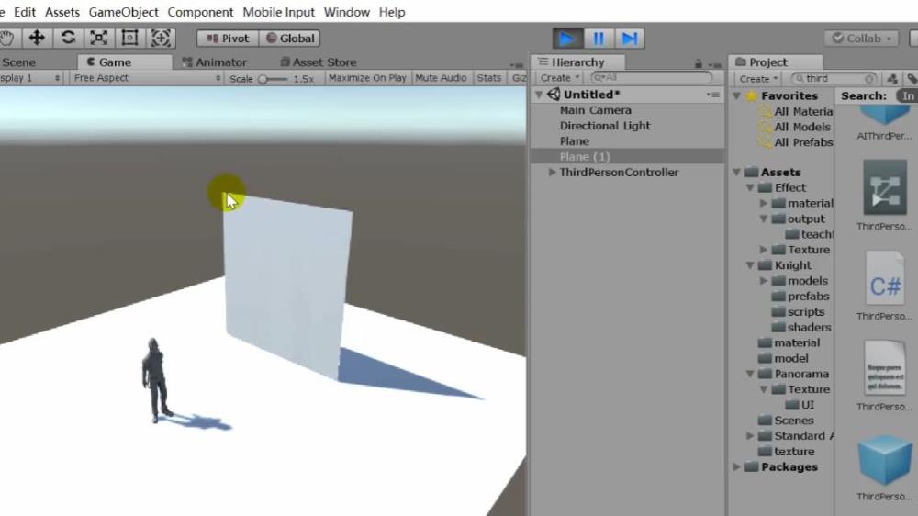Open the Hierarchy Create dropdown
Viewport: 918px width, 516px height.
pyautogui.click(x=560, y=77)
